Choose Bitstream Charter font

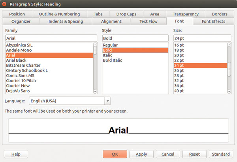(49, 65)
